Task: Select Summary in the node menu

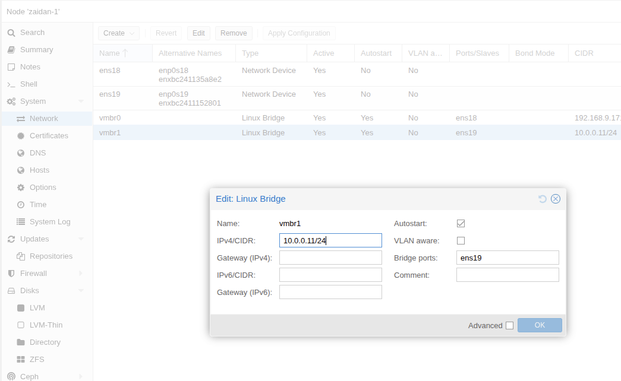Action: pyautogui.click(x=36, y=50)
